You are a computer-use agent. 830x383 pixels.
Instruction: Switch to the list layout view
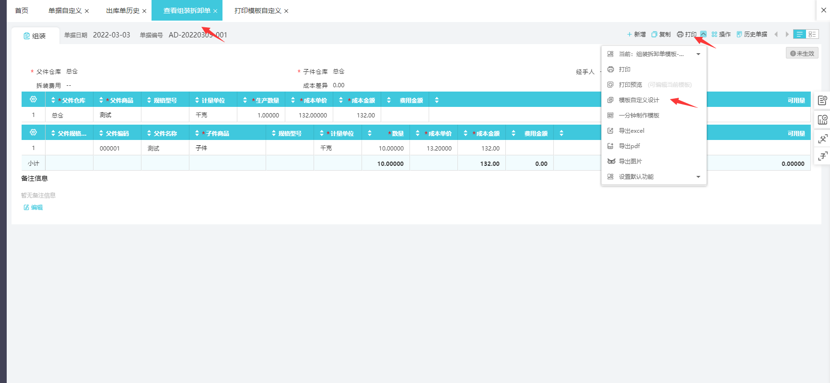pyautogui.click(x=799, y=35)
